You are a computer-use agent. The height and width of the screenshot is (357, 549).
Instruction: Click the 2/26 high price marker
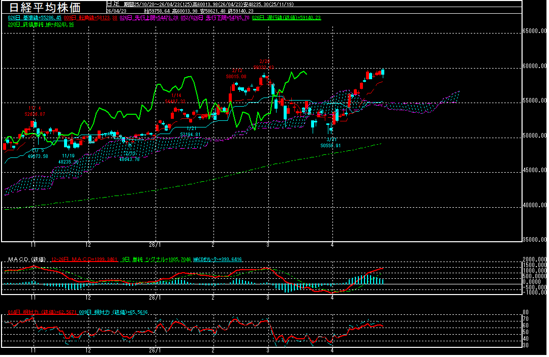(x=263, y=64)
